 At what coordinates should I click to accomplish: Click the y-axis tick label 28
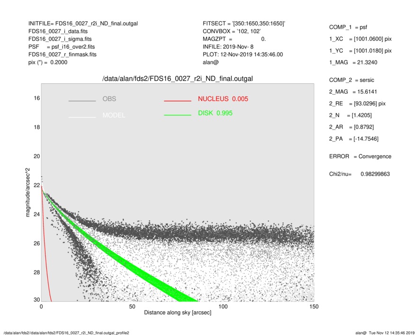click(36, 273)
